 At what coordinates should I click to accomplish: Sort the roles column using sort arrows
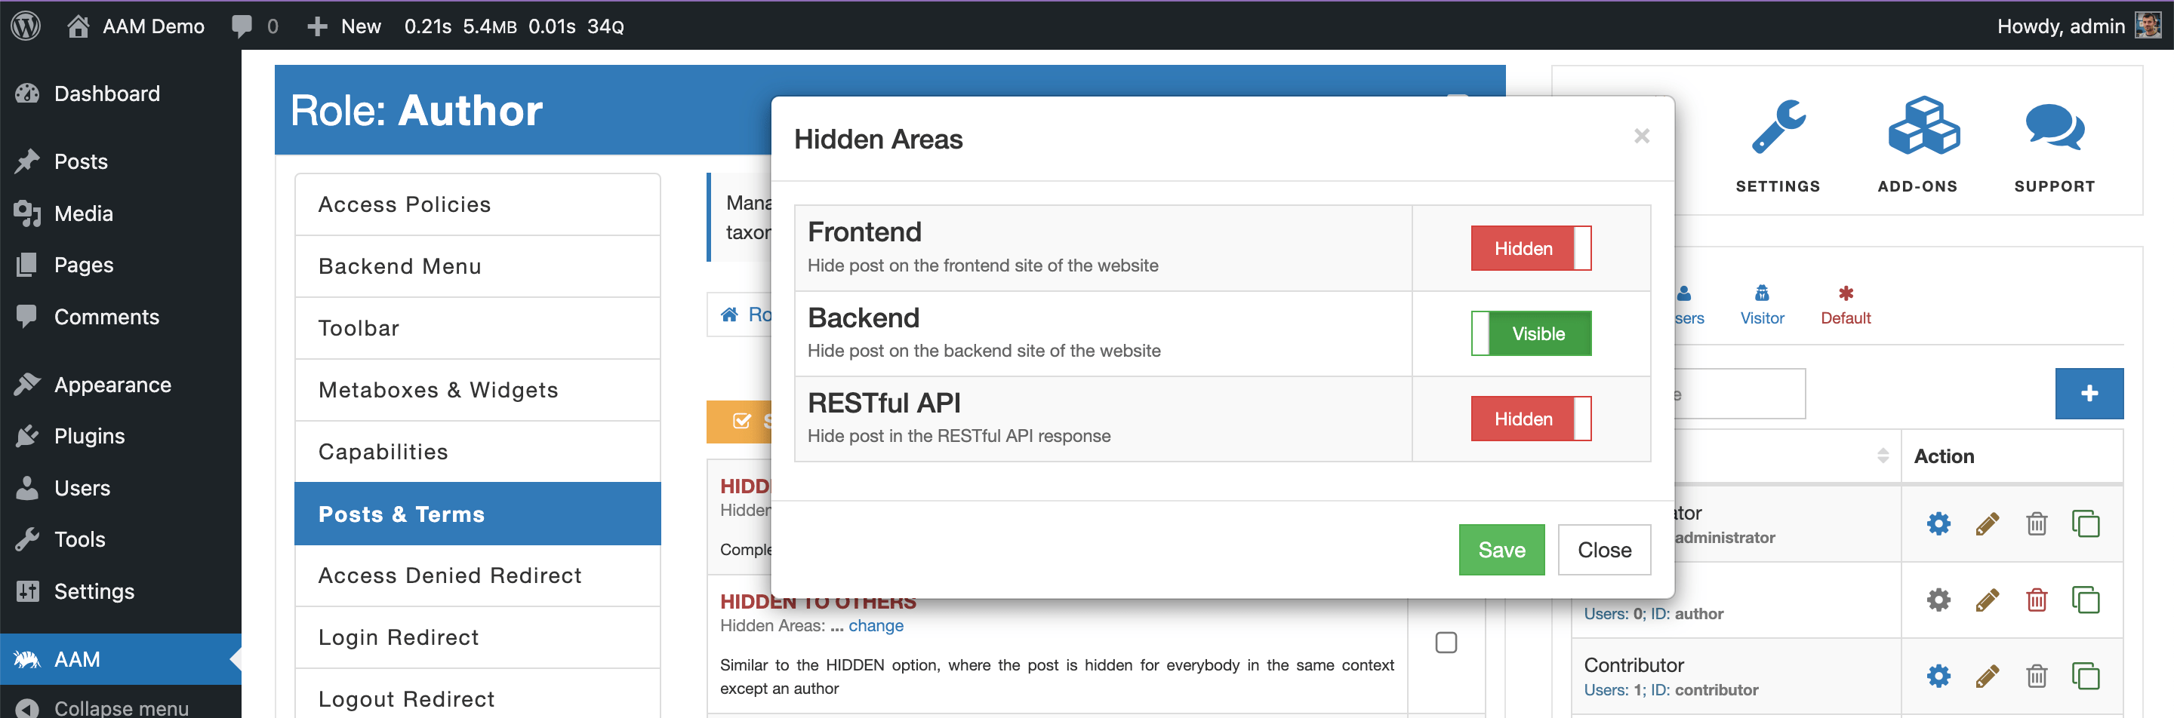pyautogui.click(x=1883, y=455)
